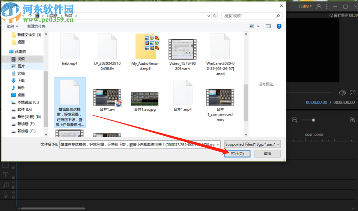
Task: Click the file list scroll-up arrow
Action: click(246, 34)
